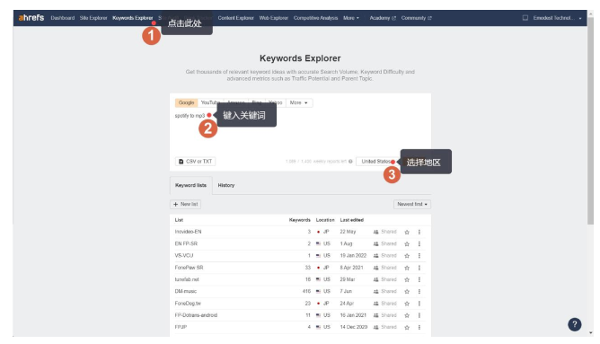
Task: Open more options for FP-Dotrans-android list
Action: coord(419,315)
